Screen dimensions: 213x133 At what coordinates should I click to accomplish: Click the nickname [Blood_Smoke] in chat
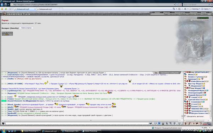pos(14,105)
